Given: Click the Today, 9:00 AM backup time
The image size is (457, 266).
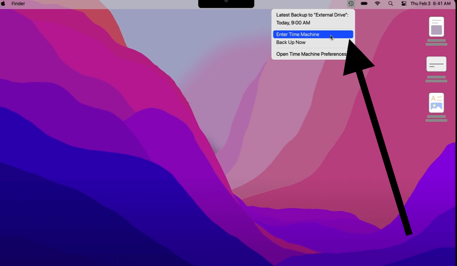Looking at the screenshot, I should pyautogui.click(x=293, y=23).
